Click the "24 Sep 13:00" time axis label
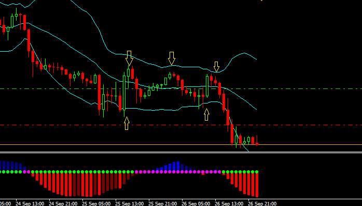Image resolution: width=362 pixels, height=206 pixels. point(30,204)
